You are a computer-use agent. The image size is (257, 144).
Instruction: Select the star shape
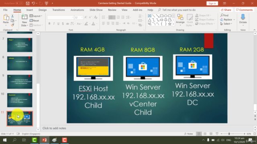169,24
